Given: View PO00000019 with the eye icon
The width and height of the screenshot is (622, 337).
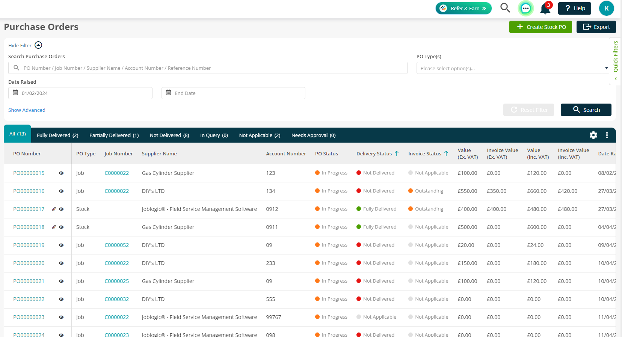Looking at the screenshot, I should point(61,245).
